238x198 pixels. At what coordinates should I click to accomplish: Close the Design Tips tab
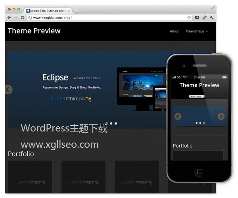(69, 11)
